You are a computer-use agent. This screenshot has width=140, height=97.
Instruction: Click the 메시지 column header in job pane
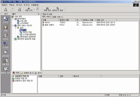(x=87, y=76)
